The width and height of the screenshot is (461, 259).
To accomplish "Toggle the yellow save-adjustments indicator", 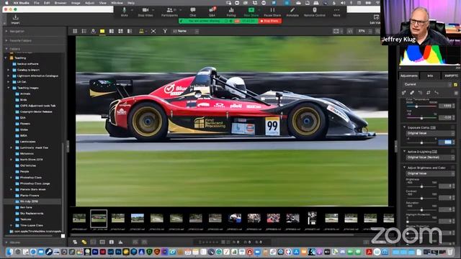I will (x=455, y=85).
